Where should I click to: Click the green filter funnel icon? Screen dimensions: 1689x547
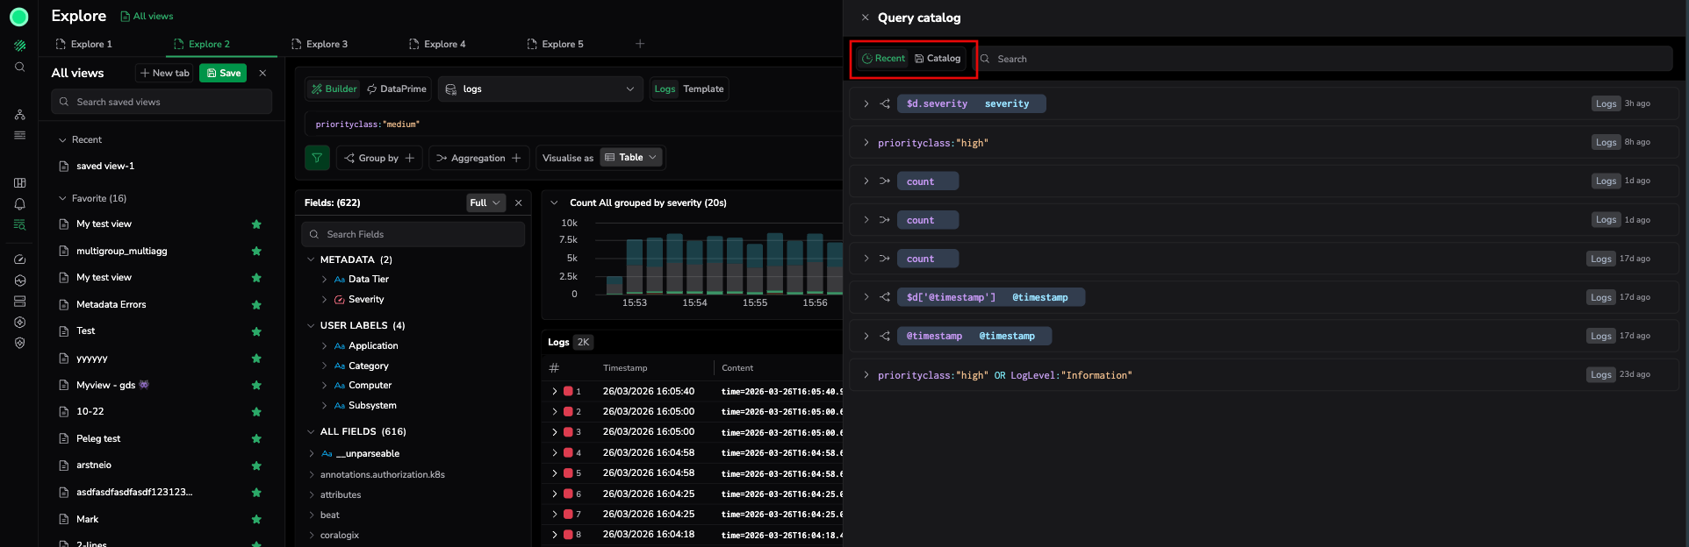[x=317, y=158]
